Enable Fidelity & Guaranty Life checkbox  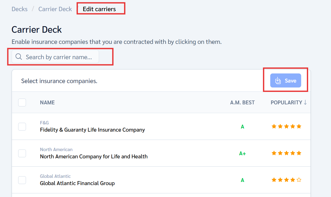(x=22, y=127)
